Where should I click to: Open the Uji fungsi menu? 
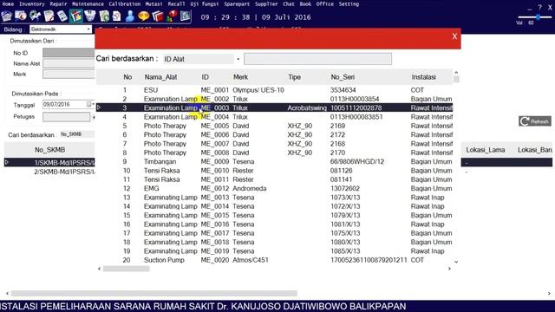(x=205, y=3)
